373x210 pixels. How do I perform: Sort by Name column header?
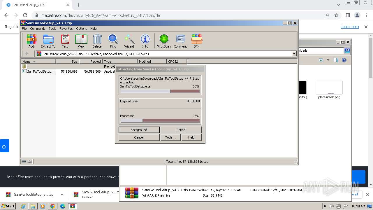[x=38, y=61]
